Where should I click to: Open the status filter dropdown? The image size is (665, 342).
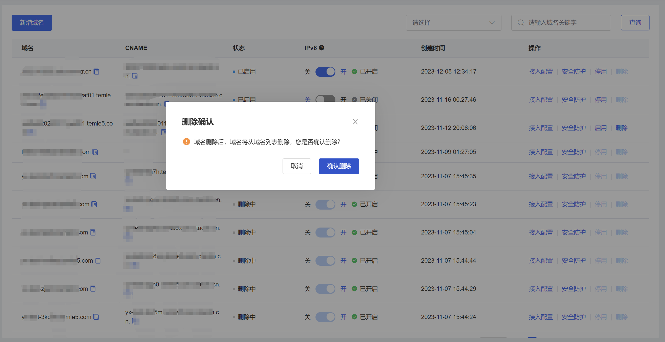click(453, 23)
